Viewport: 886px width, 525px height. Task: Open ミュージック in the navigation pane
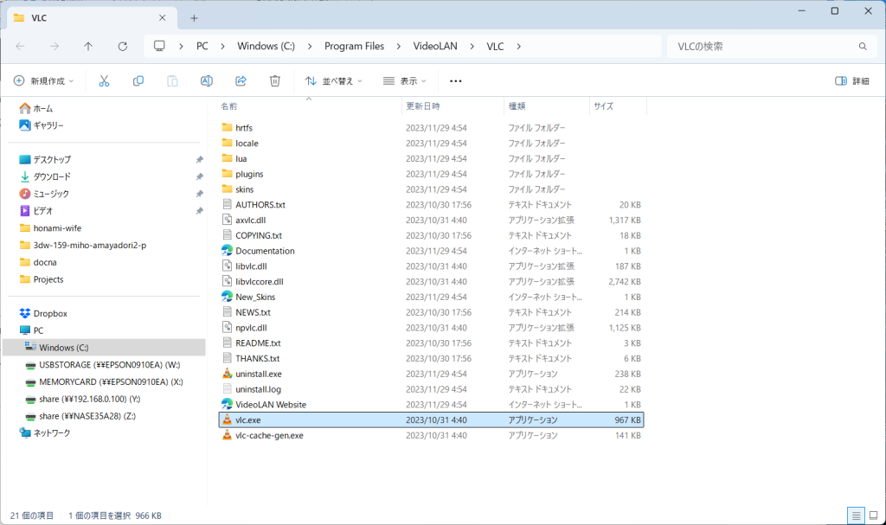click(x=44, y=194)
